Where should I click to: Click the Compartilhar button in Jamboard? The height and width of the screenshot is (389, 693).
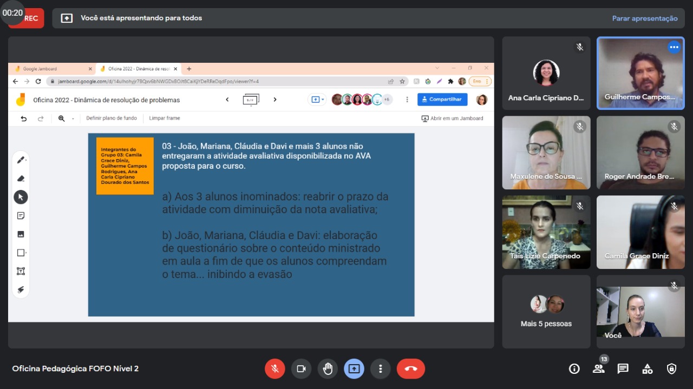tap(442, 100)
